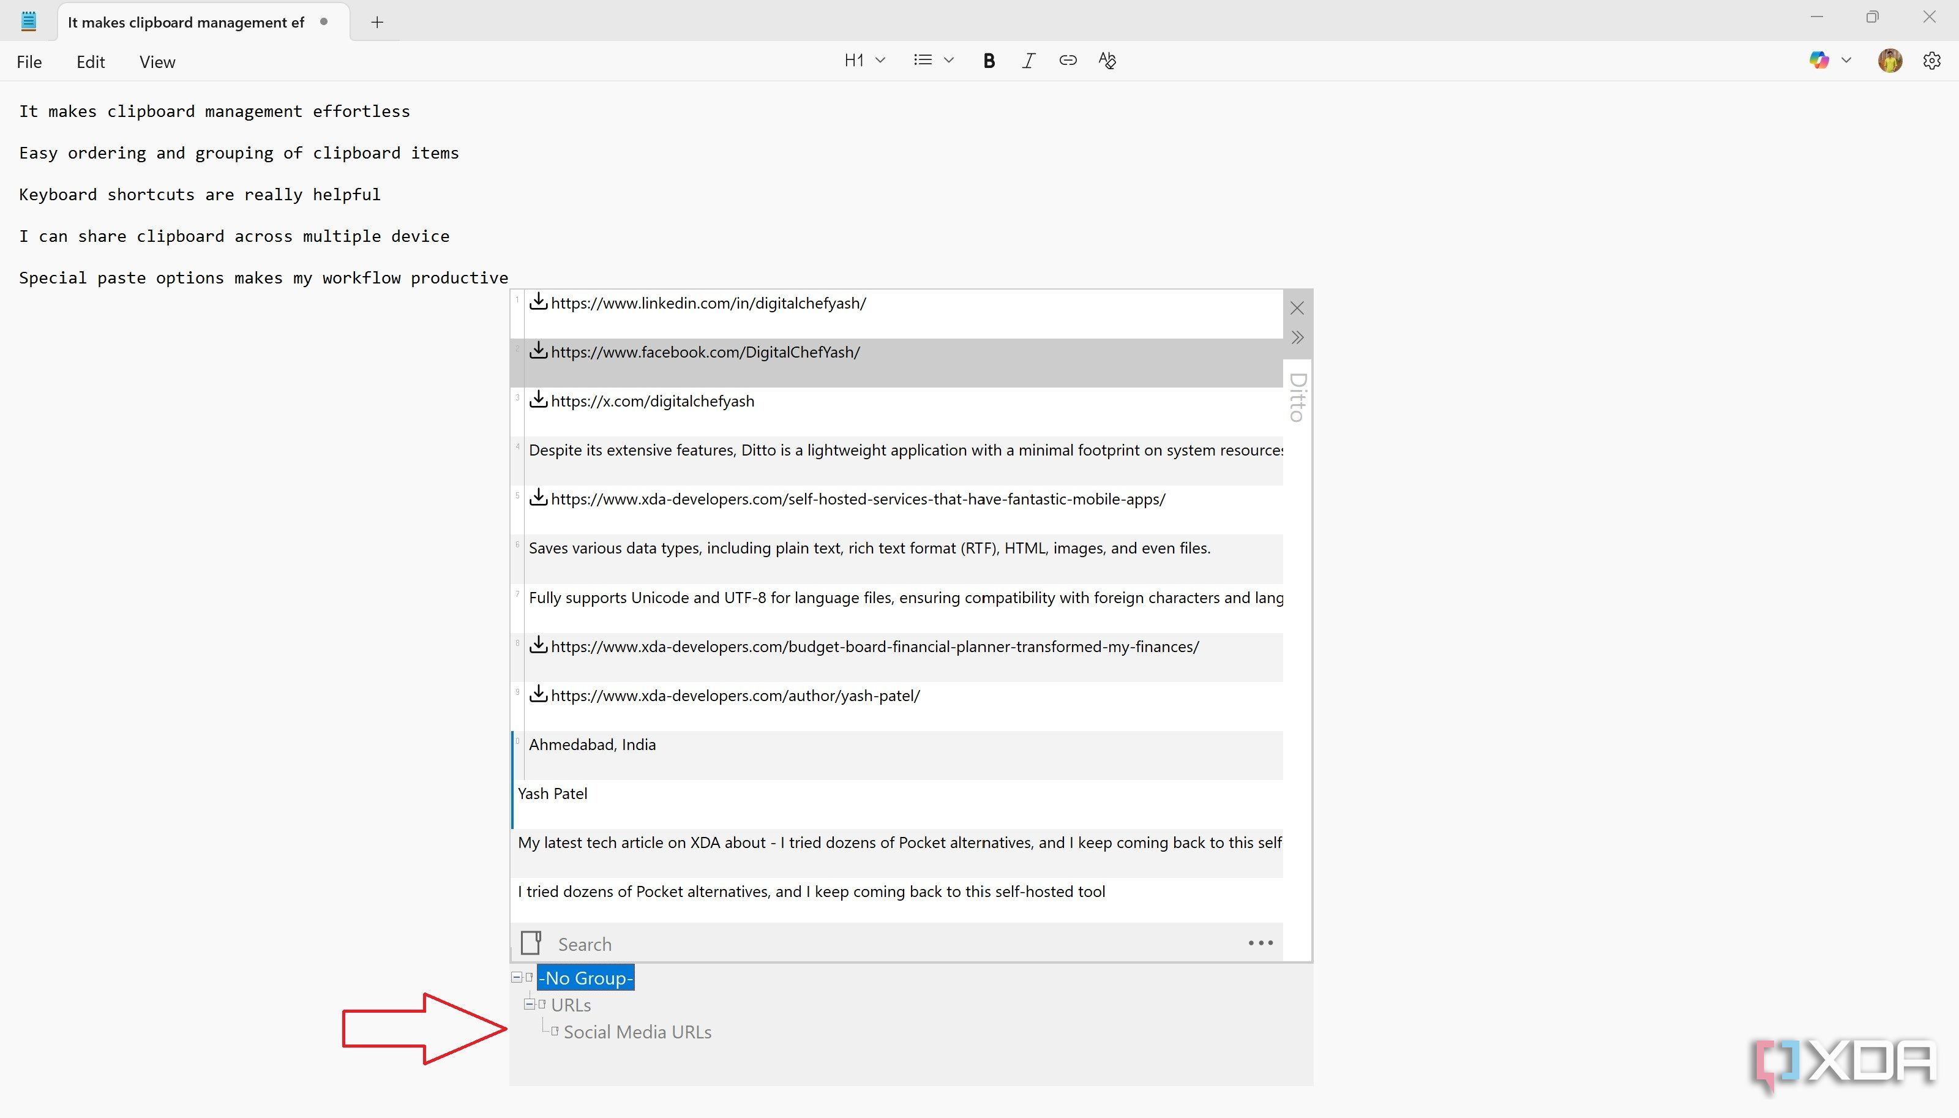Viewport: 1959px width, 1118px height.
Task: Open the list style dropdown
Action: pos(934,60)
